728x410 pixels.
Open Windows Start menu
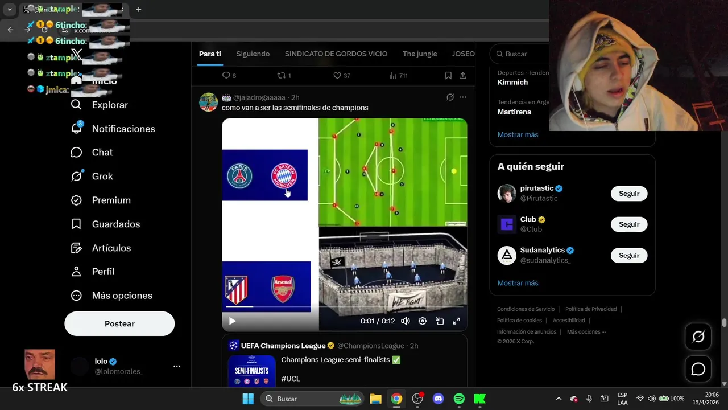tap(248, 399)
